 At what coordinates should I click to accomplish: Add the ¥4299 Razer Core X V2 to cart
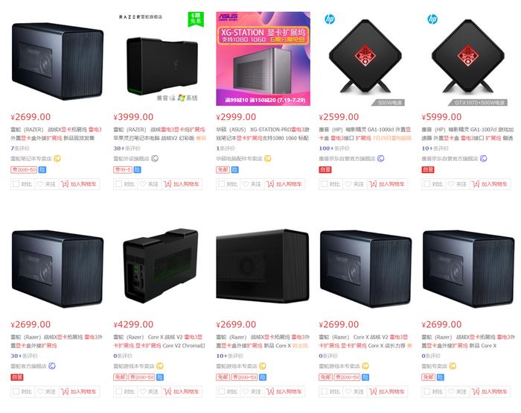click(x=182, y=391)
